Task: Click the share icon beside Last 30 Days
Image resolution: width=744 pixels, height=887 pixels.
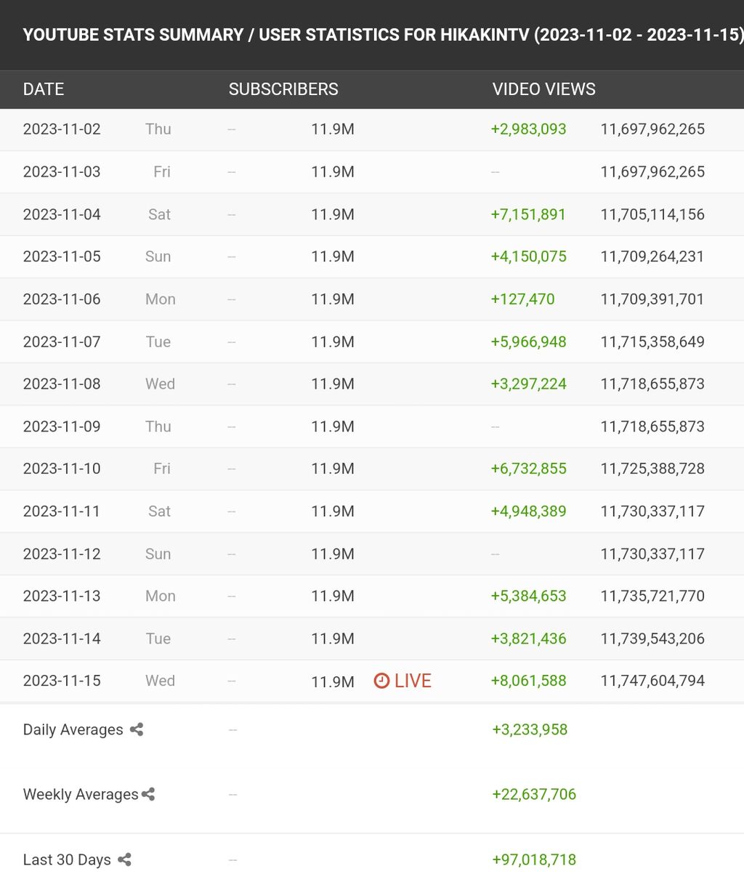Action: point(124,859)
